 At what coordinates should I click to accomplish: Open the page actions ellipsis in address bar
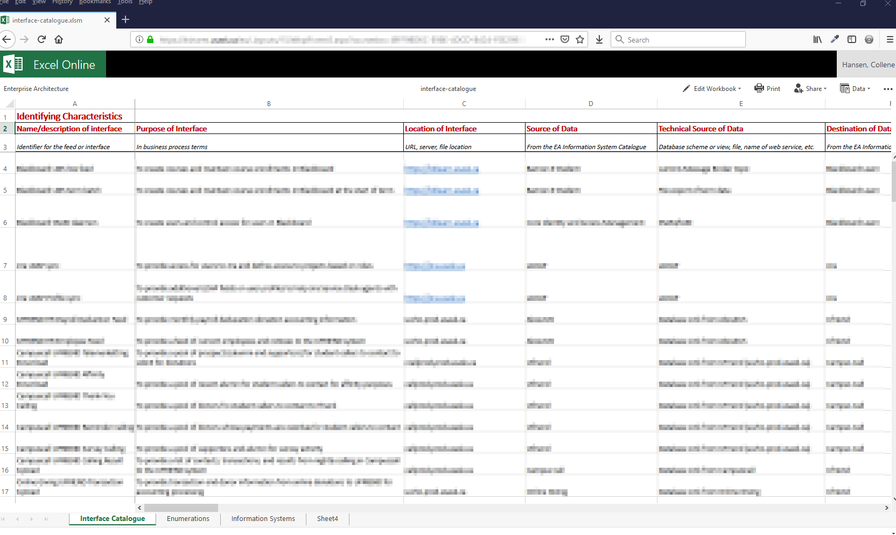pyautogui.click(x=549, y=39)
